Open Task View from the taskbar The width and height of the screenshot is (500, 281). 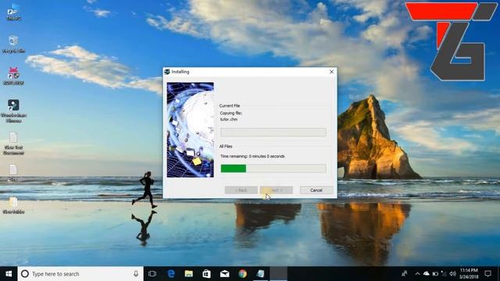152,274
